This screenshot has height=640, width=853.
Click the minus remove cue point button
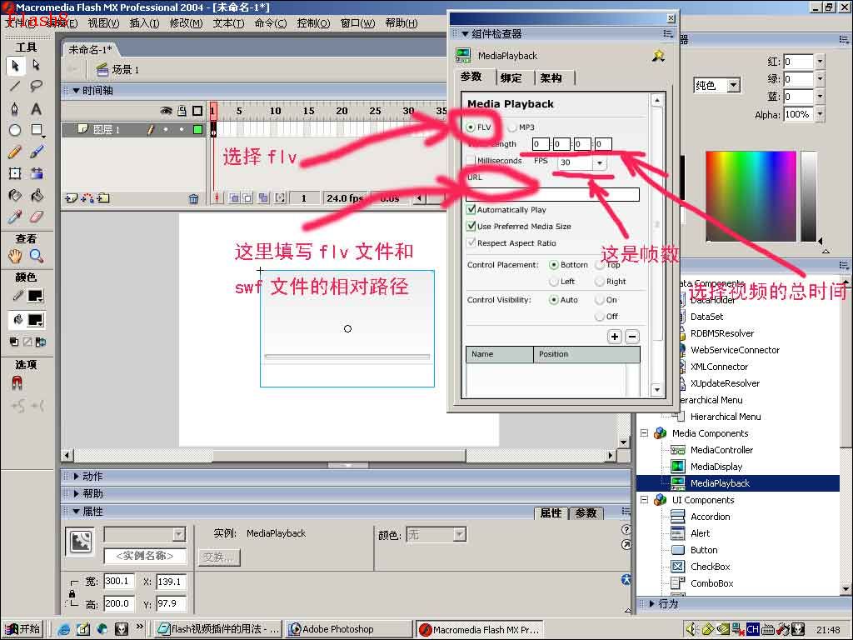(632, 337)
